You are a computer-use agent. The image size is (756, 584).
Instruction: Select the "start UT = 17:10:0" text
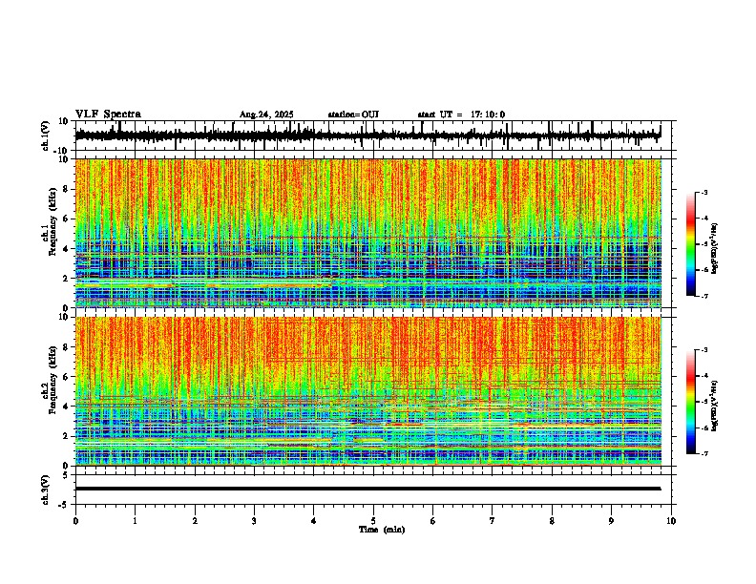point(461,115)
